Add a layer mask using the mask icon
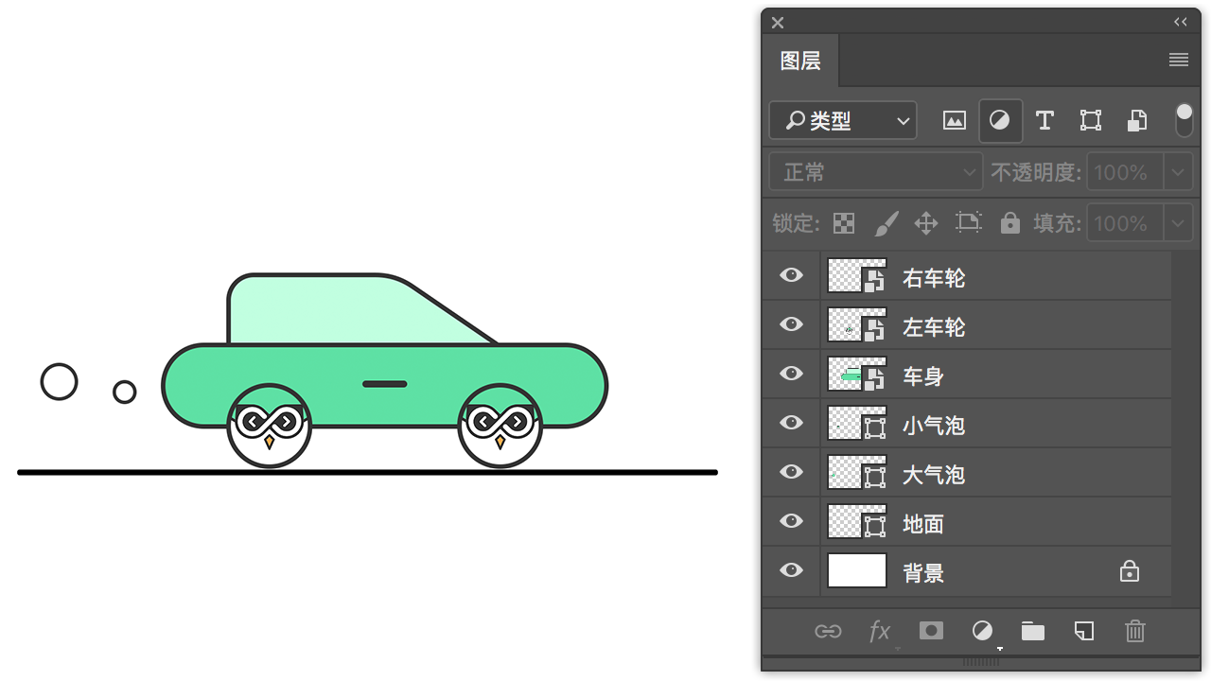 point(931,631)
